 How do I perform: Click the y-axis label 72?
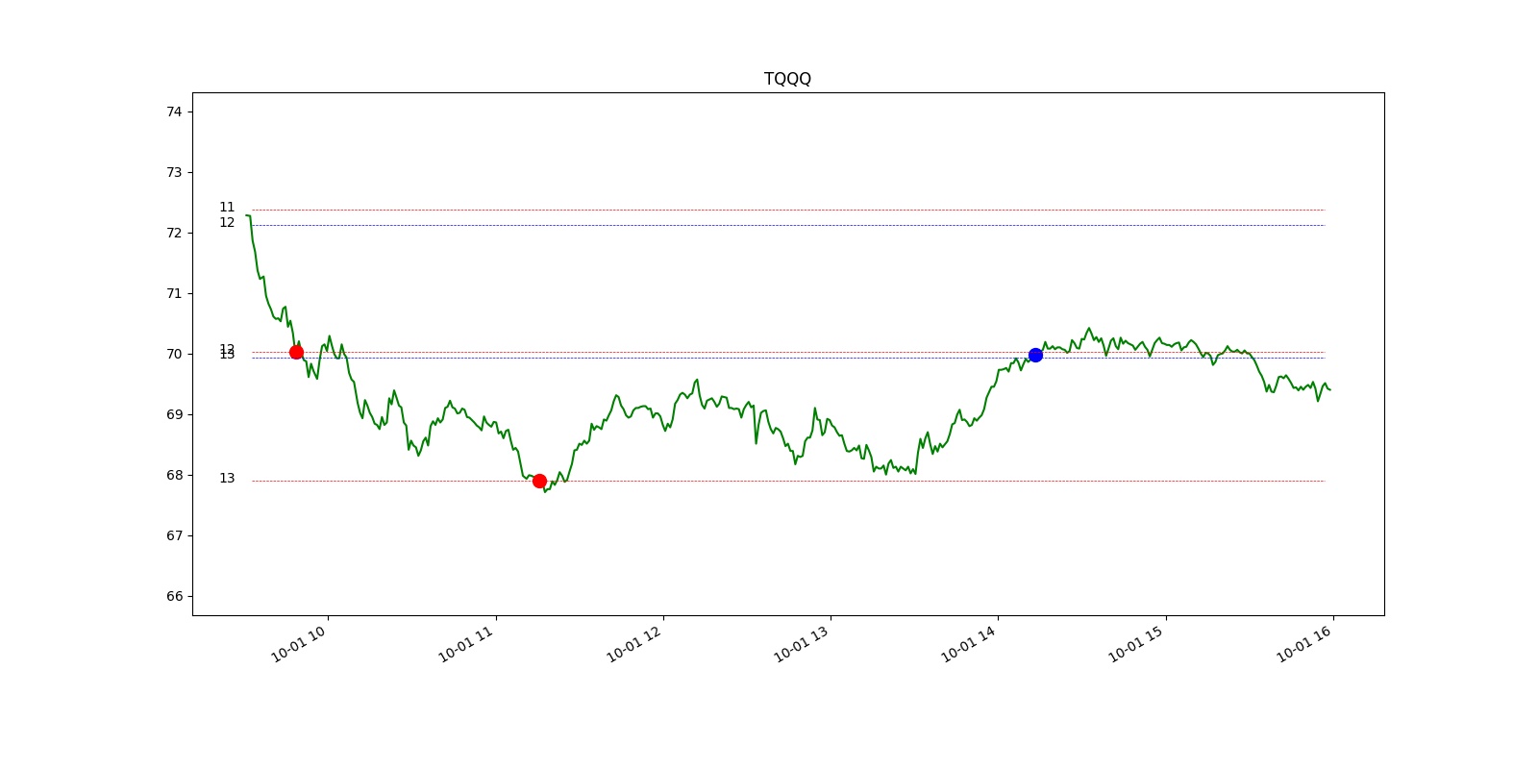pos(174,233)
